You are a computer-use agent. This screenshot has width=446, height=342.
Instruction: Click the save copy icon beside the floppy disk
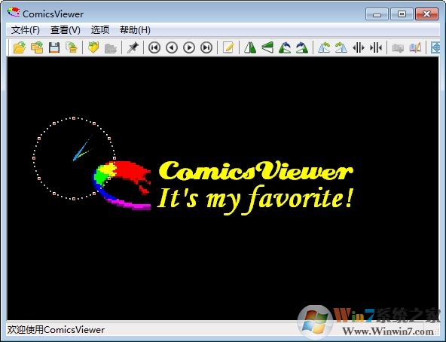point(72,47)
